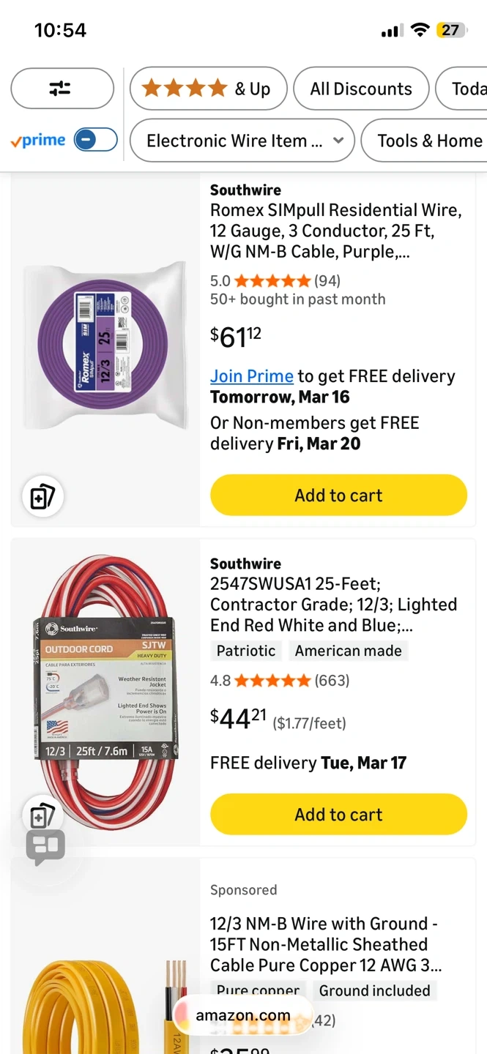The height and width of the screenshot is (1054, 487).
Task: Tap the compare icon on outdoor cord image
Action: (42, 815)
